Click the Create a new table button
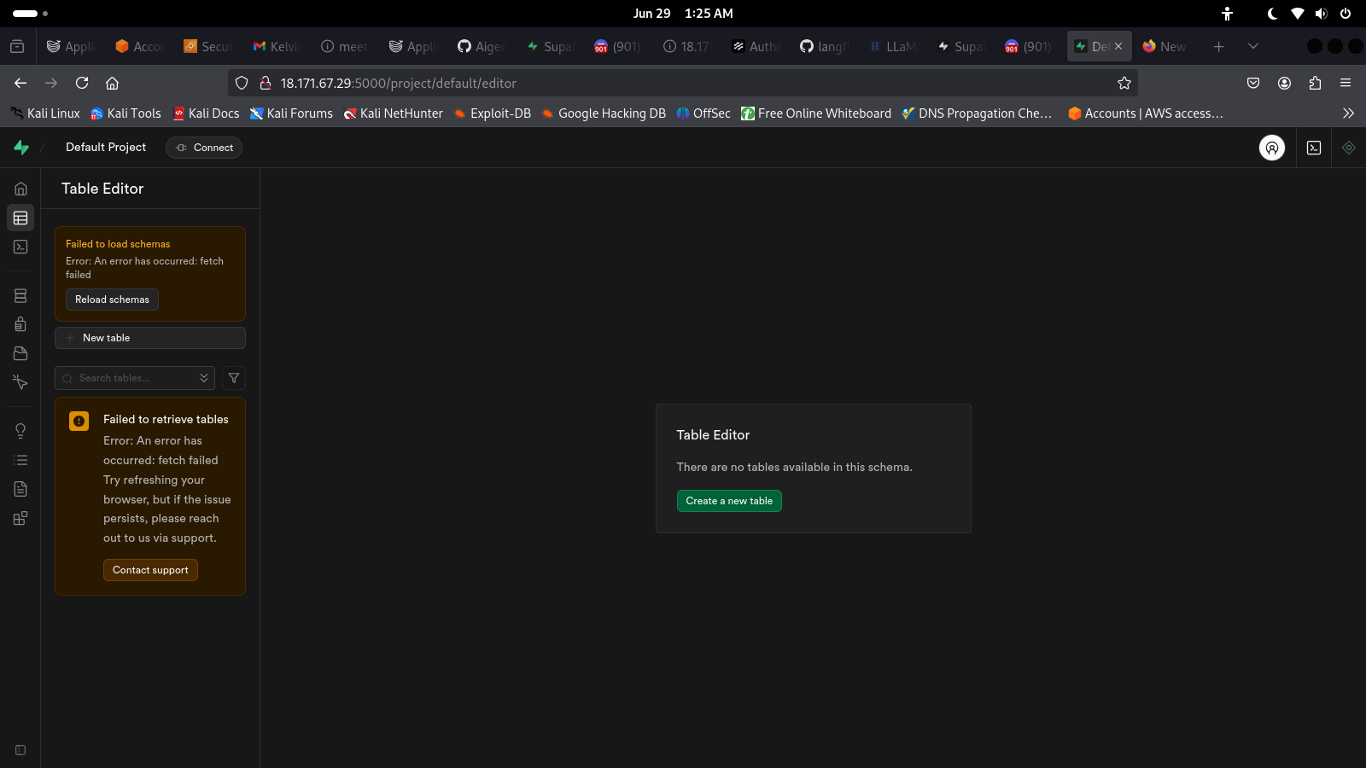Viewport: 1366px width, 768px height. (x=728, y=501)
